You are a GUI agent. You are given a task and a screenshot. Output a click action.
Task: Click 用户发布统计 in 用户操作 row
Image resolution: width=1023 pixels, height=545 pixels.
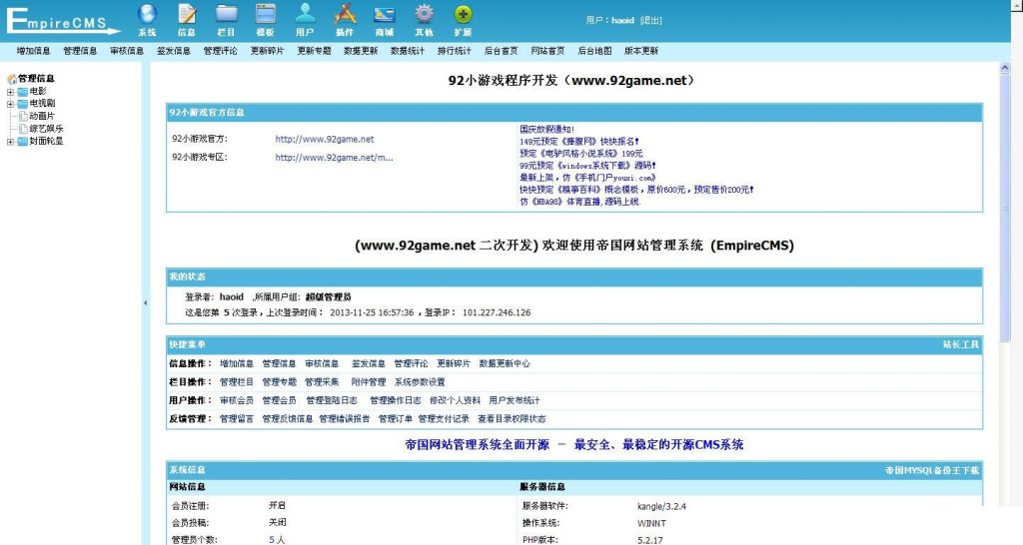514,400
